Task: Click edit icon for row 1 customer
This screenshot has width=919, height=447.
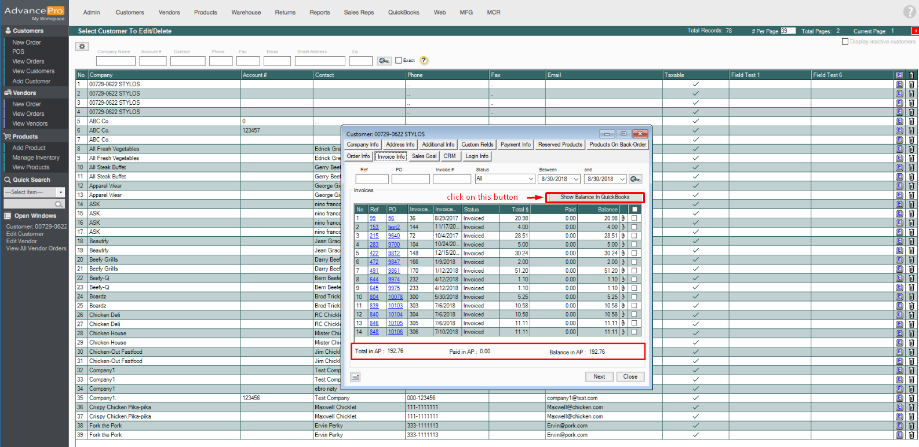Action: pos(899,85)
